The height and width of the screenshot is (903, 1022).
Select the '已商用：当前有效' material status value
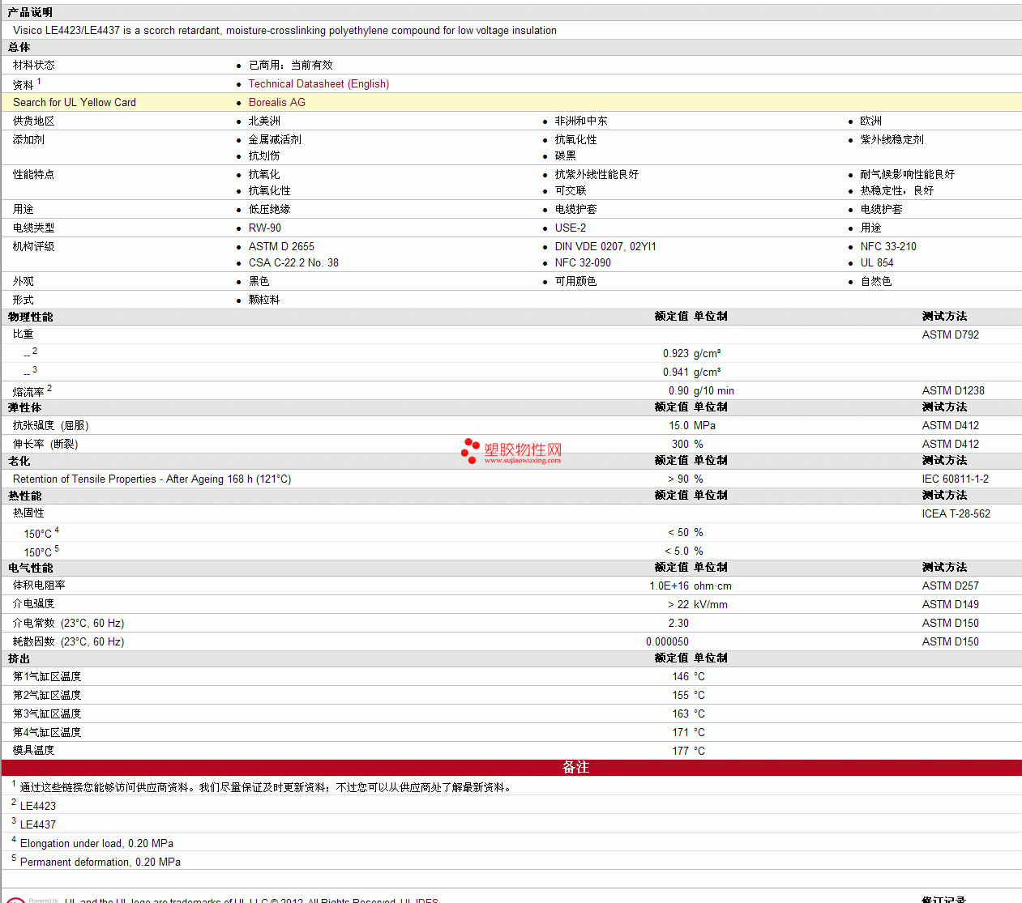click(290, 66)
